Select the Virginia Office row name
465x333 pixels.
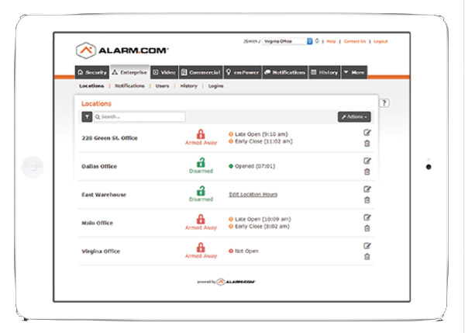pyautogui.click(x=101, y=251)
